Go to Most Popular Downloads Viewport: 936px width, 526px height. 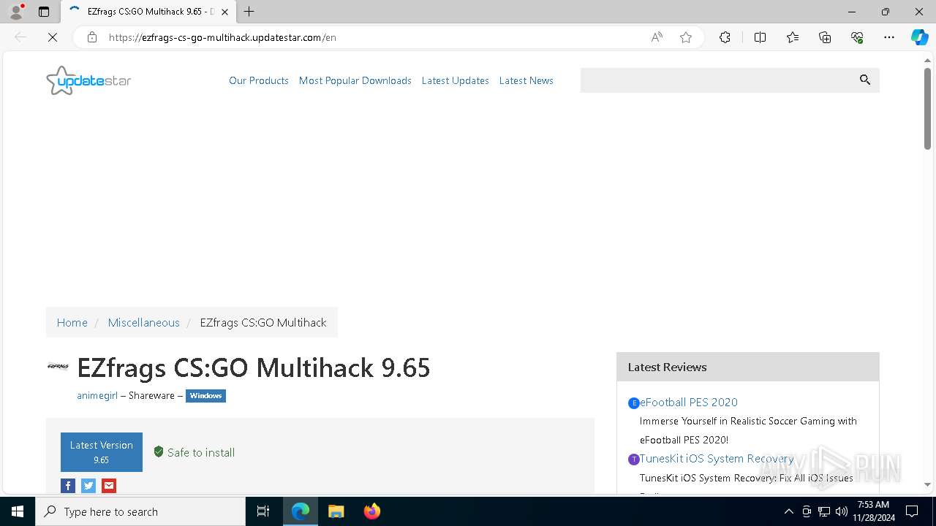pyautogui.click(x=355, y=80)
